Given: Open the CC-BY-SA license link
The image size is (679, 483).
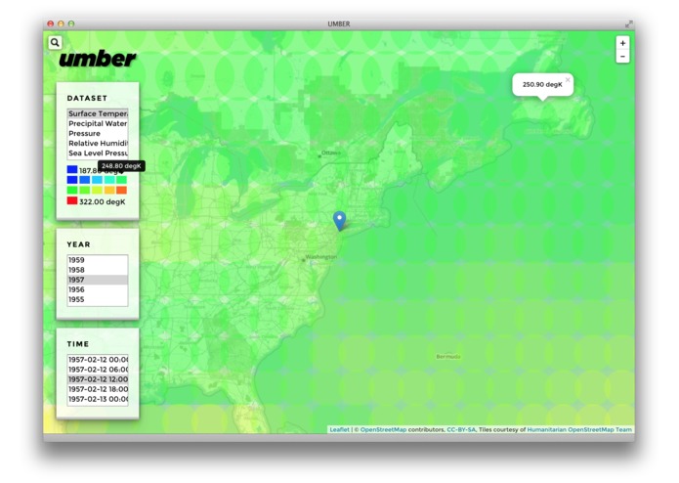Looking at the screenshot, I should 461,429.
